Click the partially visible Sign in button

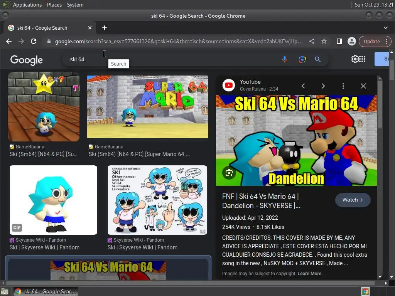tap(382, 59)
